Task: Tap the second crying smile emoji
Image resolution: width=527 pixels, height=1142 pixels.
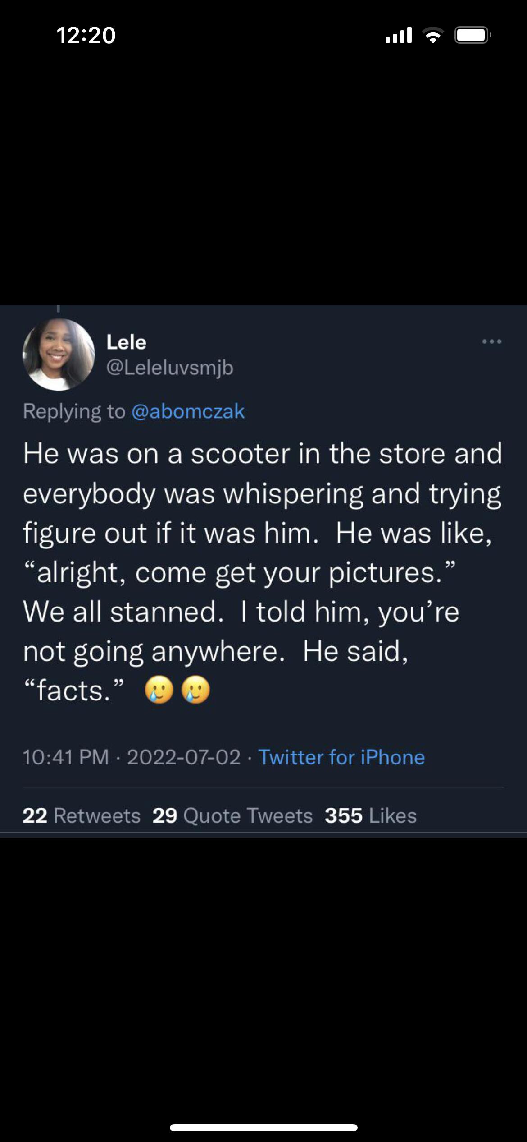Action: tap(195, 690)
